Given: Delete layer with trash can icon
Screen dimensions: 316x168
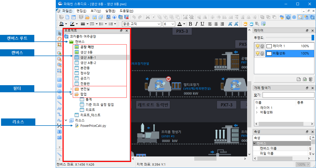Looking at the screenshot, I should coord(311,79).
